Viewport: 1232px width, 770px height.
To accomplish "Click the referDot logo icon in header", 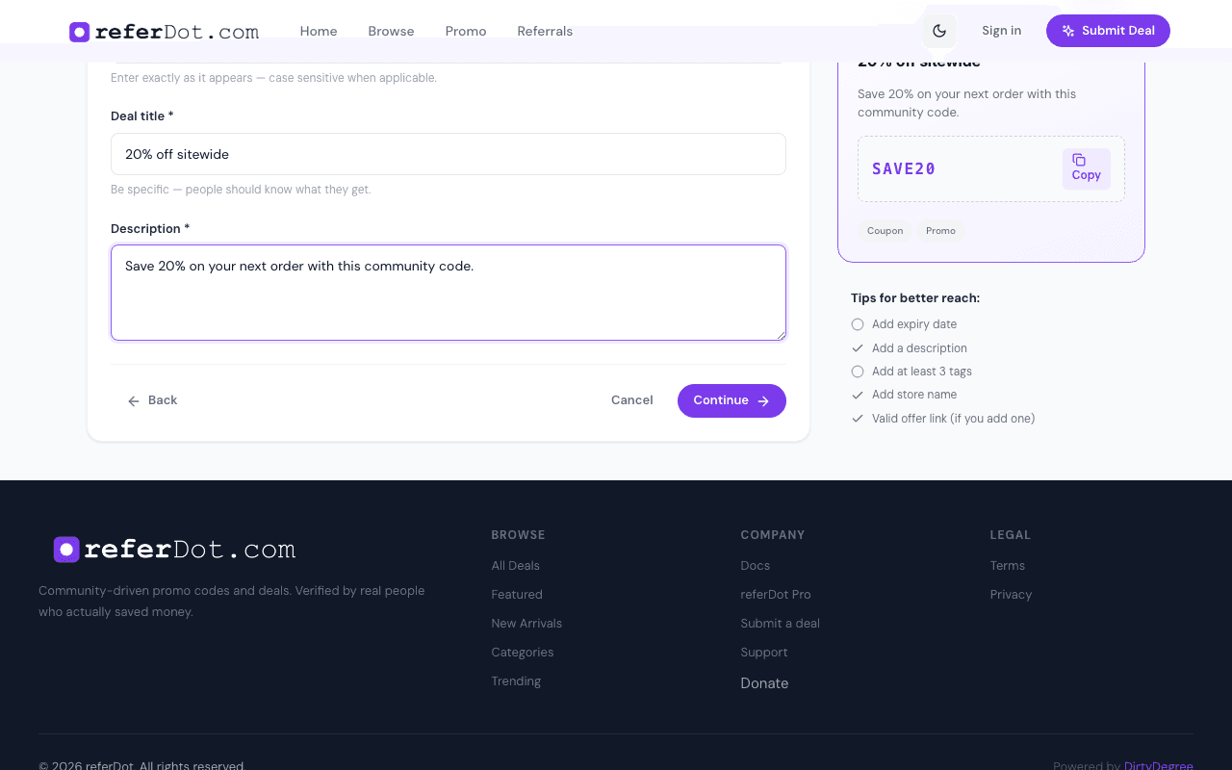I will pos(80,32).
